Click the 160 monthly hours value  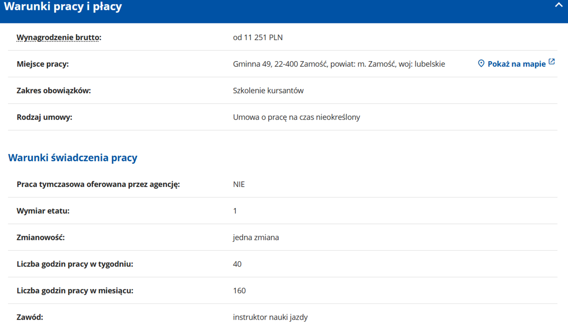pyautogui.click(x=239, y=290)
